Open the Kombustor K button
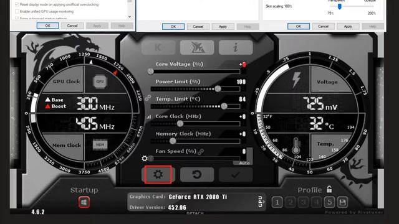Screen dimensions: 399x224 click(158, 47)
